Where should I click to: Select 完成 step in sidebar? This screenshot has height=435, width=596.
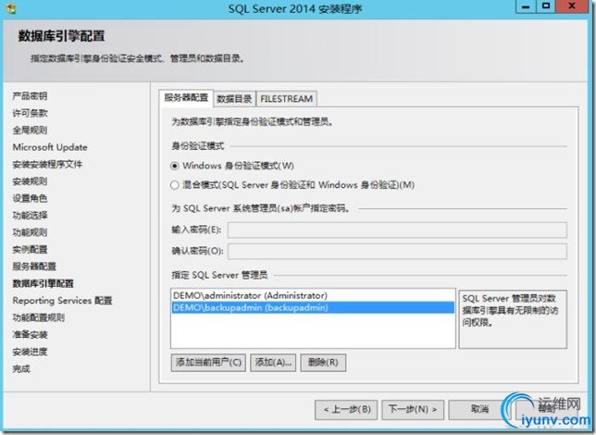pos(21,369)
